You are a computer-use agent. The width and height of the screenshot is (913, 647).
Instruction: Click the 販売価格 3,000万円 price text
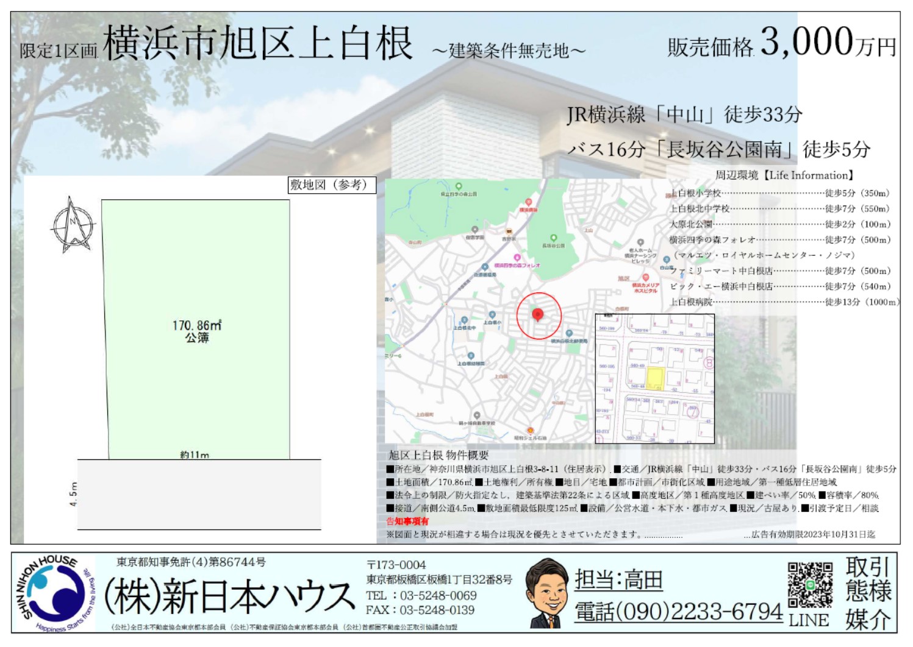point(781,44)
